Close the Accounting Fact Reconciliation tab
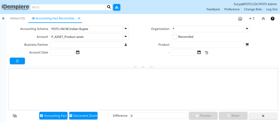280x123 pixels. (x=79, y=18)
